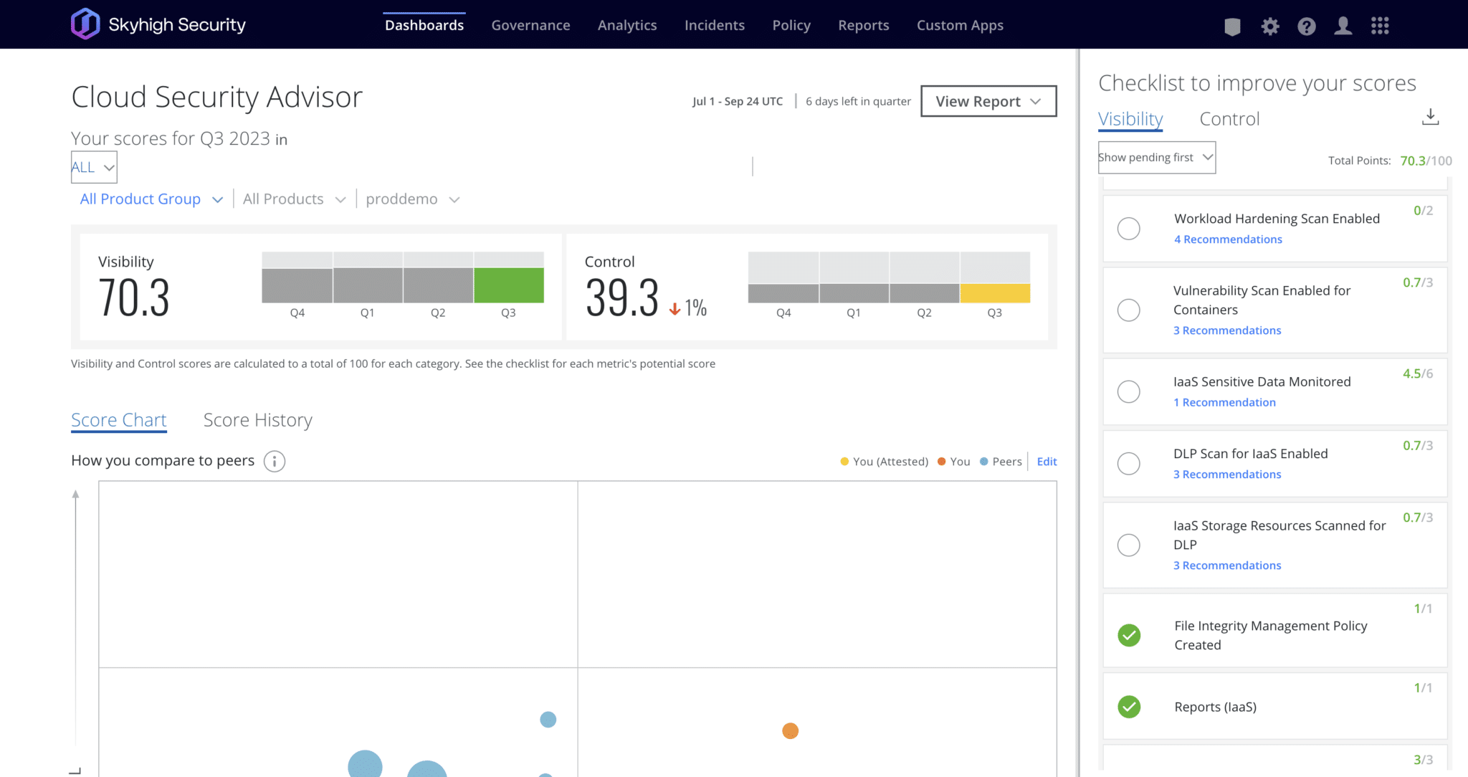Open the View Report dropdown
Viewport: 1468px width, 777px height.
point(988,101)
